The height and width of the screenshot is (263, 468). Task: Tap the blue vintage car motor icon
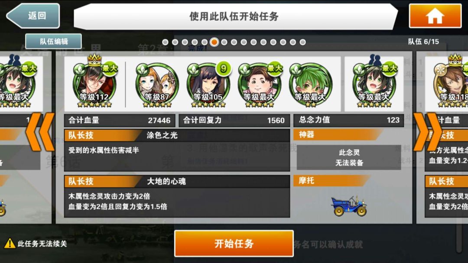pos(348,206)
